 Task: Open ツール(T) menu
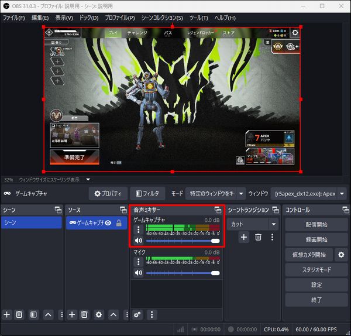click(198, 18)
